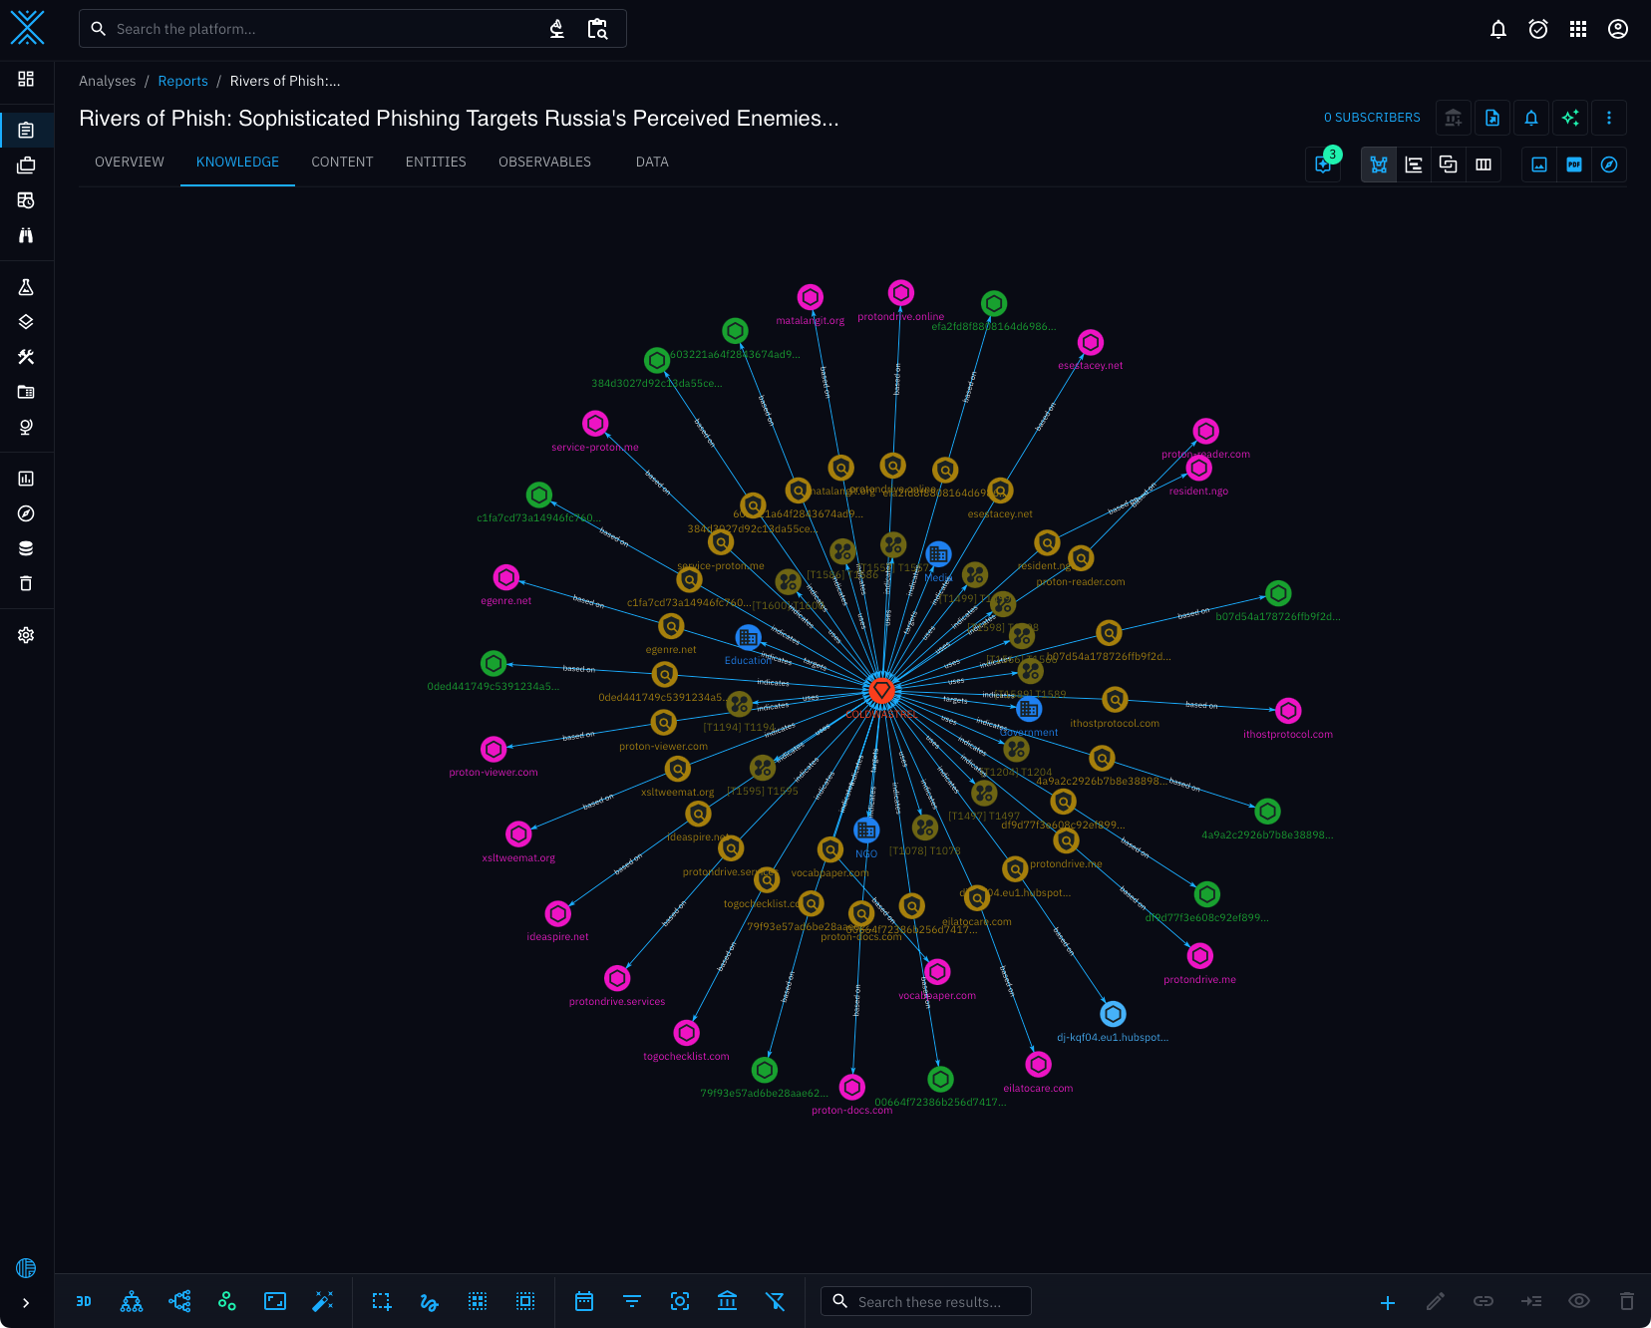Click the Search the platform input field
Screen dimensions: 1651x1328
click(x=352, y=29)
